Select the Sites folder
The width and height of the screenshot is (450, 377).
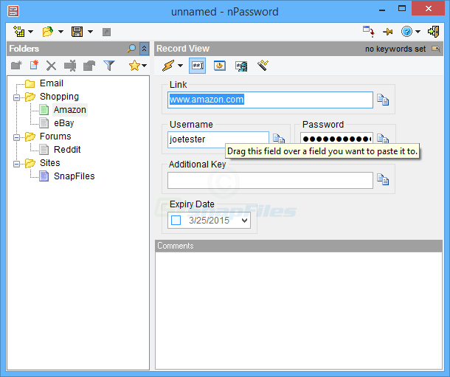[x=50, y=162]
